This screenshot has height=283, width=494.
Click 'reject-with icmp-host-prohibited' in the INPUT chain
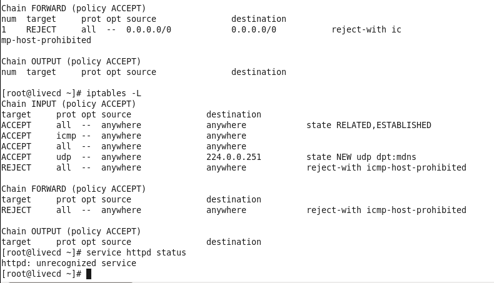tap(386, 167)
